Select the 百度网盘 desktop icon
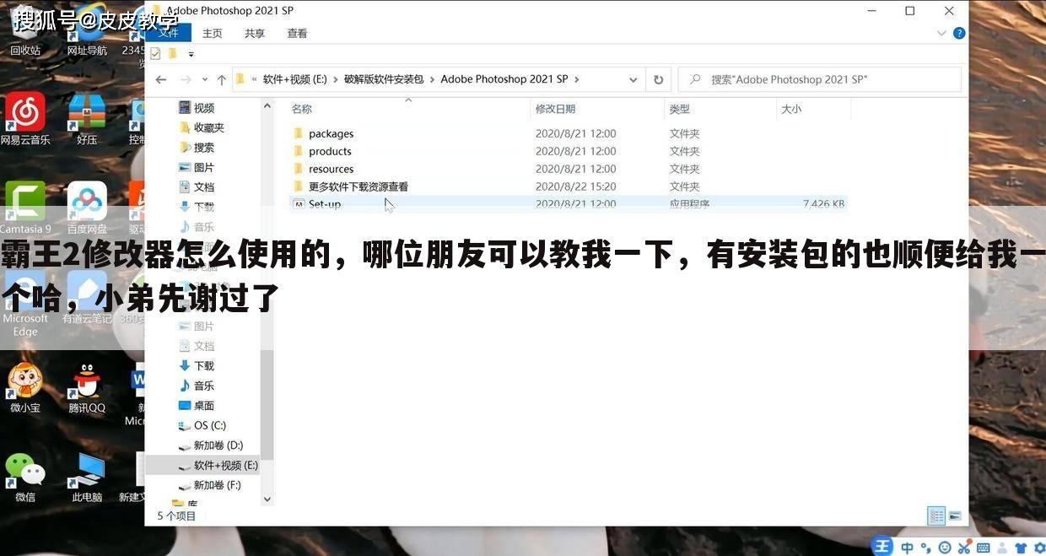The height and width of the screenshot is (556, 1046). (87, 208)
